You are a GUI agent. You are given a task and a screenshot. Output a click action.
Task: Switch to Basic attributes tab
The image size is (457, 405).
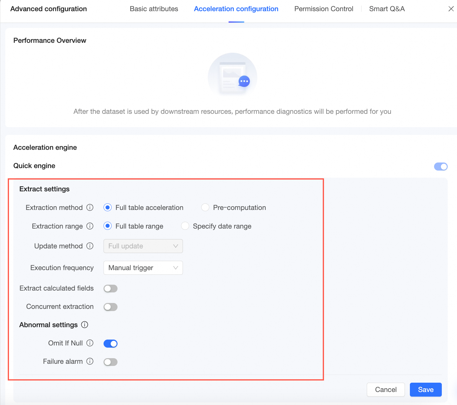(x=154, y=9)
